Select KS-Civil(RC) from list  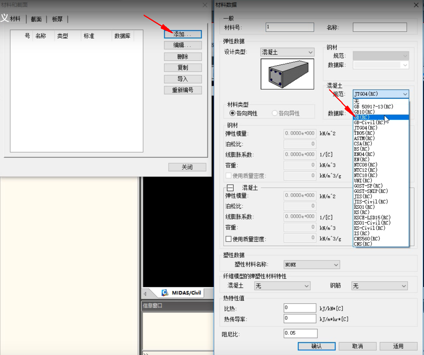[381, 228]
